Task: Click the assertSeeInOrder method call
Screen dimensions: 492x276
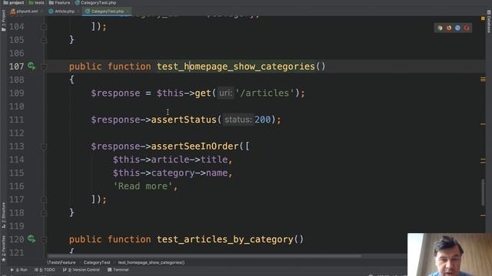Action: (194, 146)
